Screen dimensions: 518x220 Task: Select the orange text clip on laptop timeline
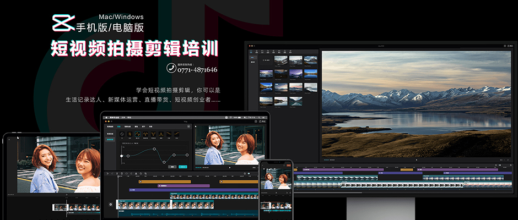(x=164, y=181)
